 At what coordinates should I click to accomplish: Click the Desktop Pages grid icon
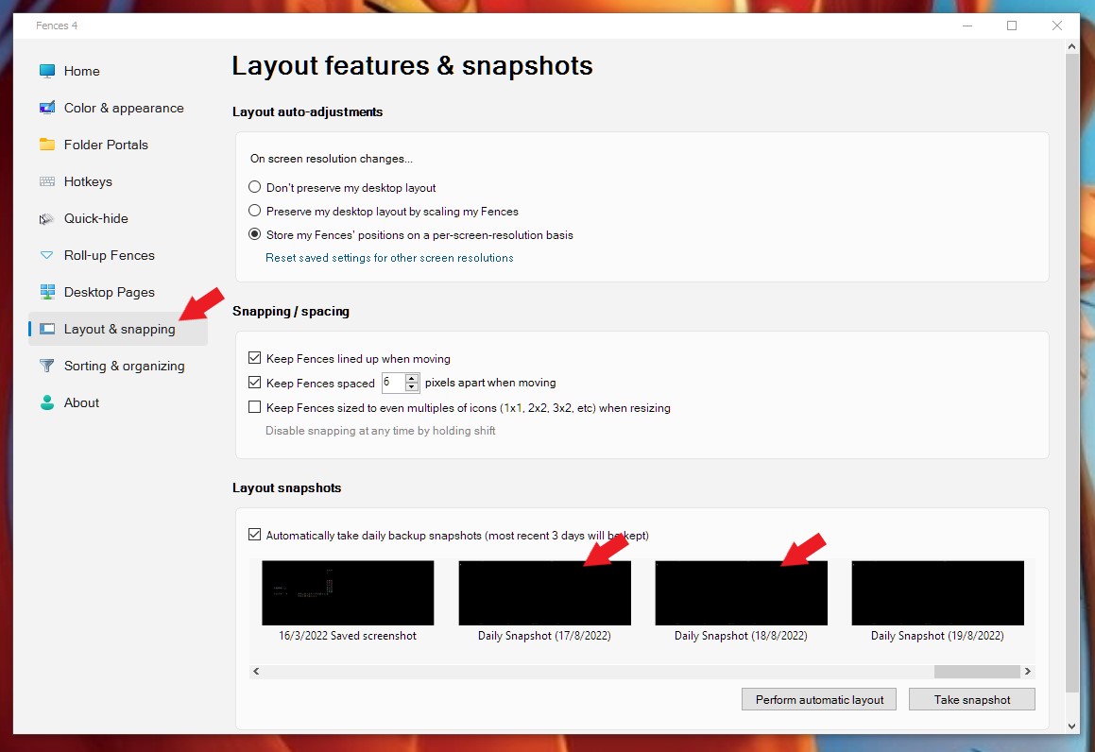(x=47, y=292)
